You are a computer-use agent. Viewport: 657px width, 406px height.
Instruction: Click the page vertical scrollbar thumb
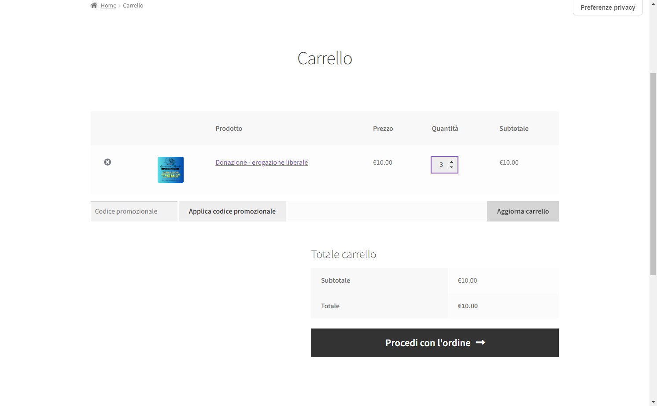click(x=653, y=174)
